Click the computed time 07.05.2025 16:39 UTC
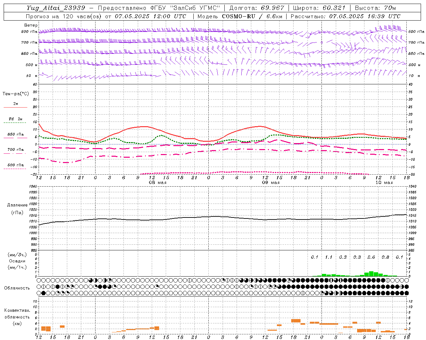 (365, 16)
